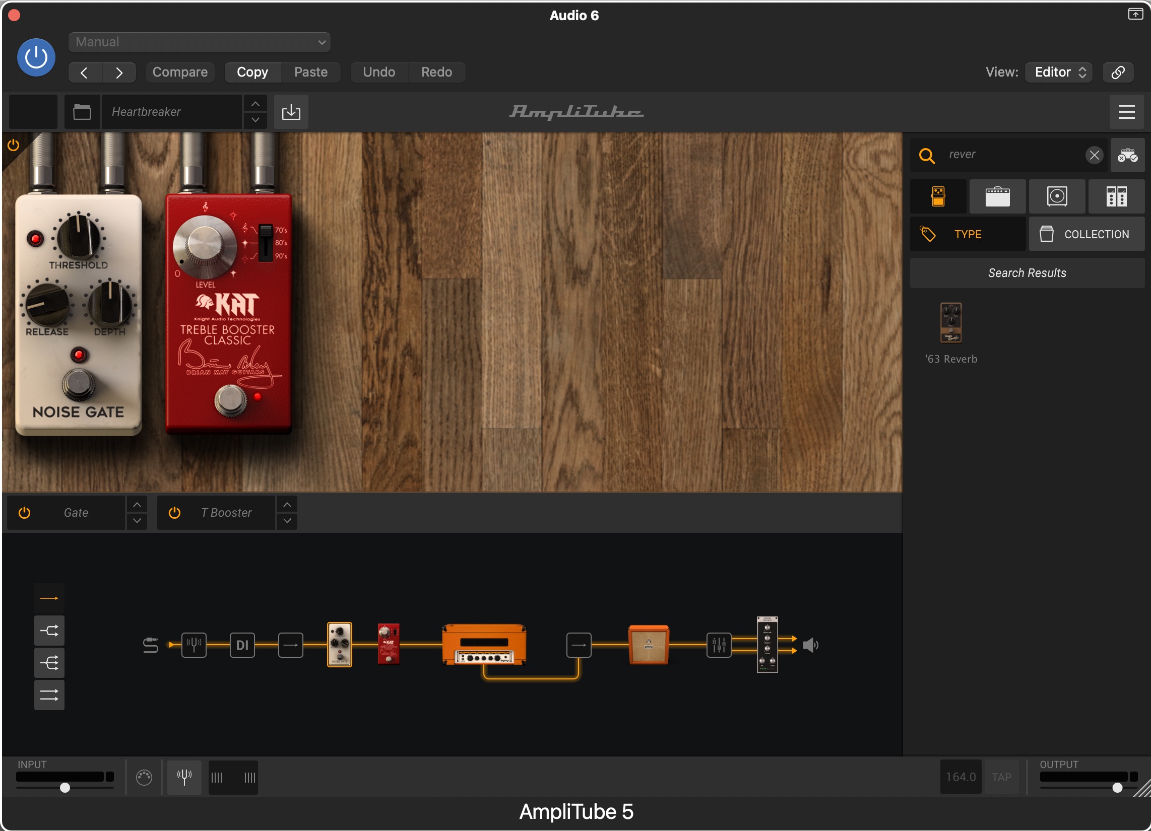Clear the gear search text

(x=1094, y=155)
